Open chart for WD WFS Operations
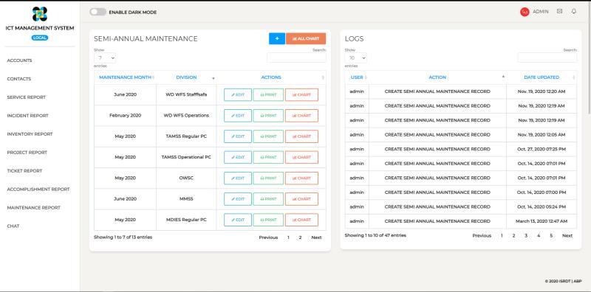The height and width of the screenshot is (292, 591). point(301,116)
